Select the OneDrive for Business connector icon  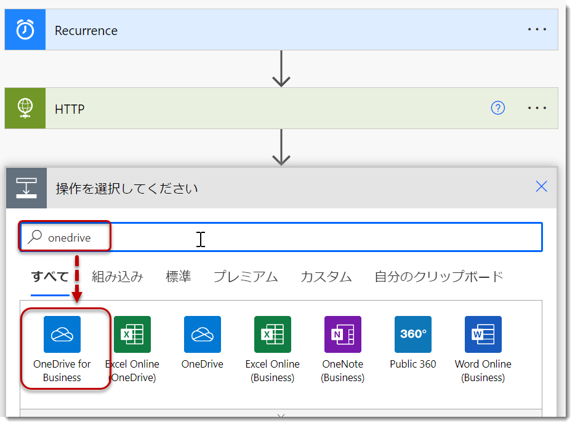tap(62, 334)
